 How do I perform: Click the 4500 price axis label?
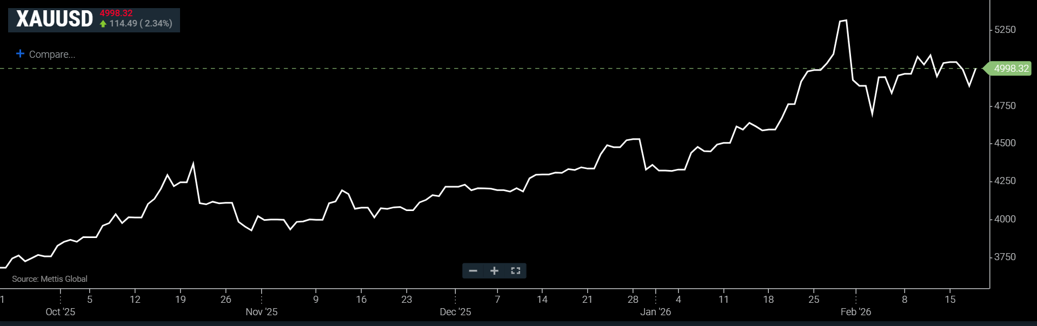1005,143
